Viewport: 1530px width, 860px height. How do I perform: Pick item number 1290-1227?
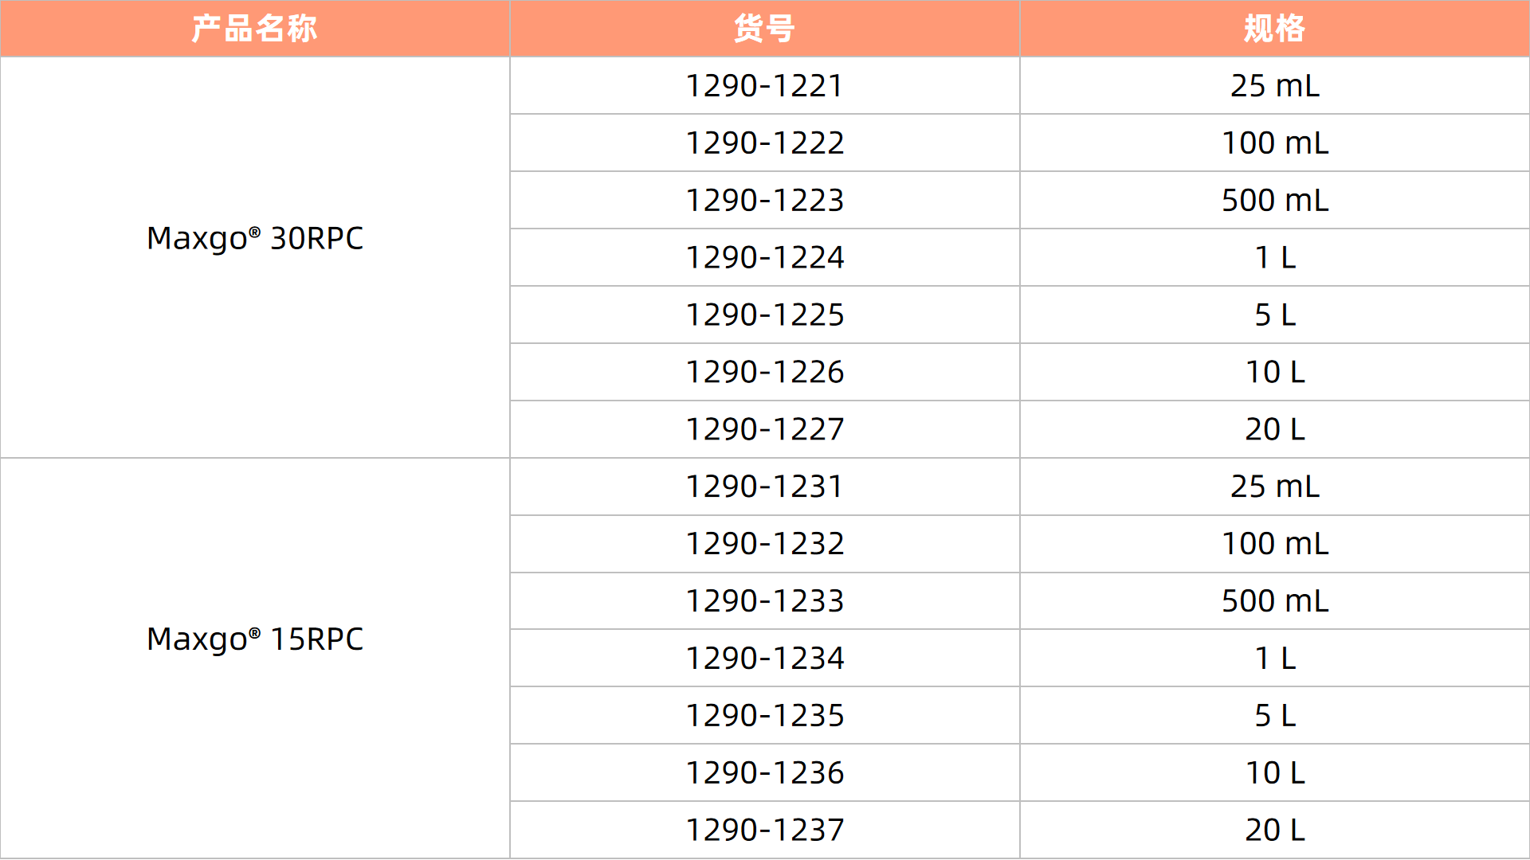(764, 430)
